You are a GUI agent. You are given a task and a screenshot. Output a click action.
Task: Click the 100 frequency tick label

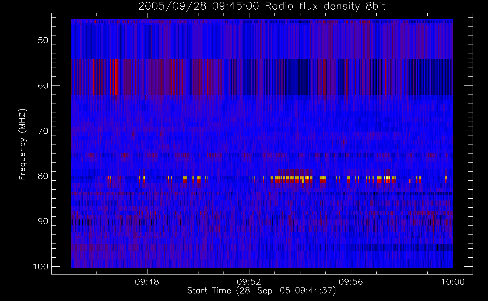tap(40, 267)
